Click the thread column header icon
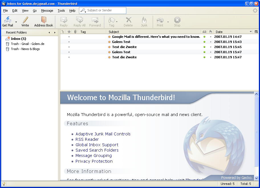This screenshot has width=260, height=188. (x=63, y=32)
